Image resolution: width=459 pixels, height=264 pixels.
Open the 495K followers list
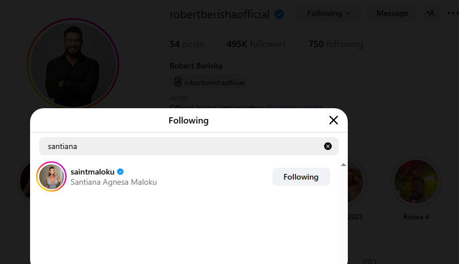tap(256, 44)
